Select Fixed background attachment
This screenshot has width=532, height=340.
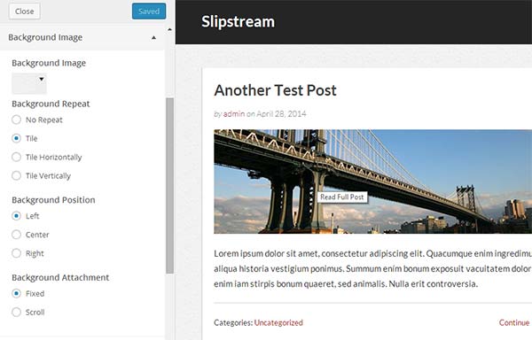point(16,293)
